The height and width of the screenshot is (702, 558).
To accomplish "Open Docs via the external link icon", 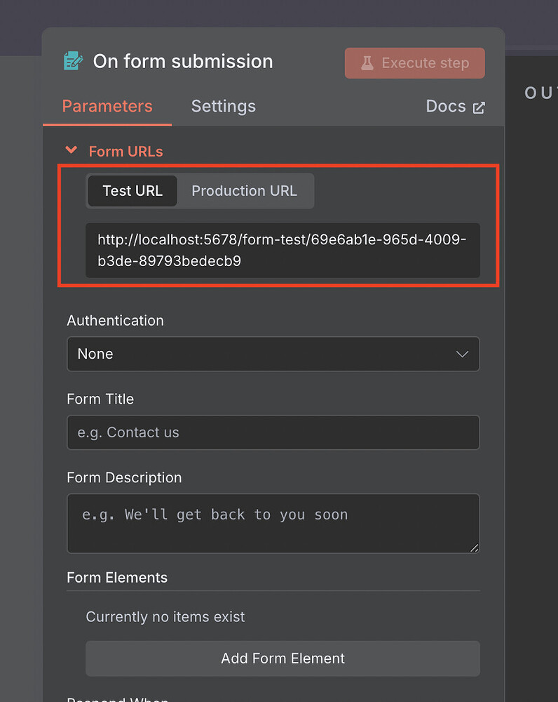I will point(479,107).
